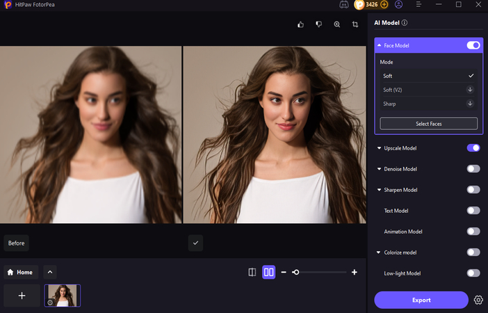This screenshot has width=488, height=313.
Task: Enable the Denoise Model toggle
Action: click(473, 169)
